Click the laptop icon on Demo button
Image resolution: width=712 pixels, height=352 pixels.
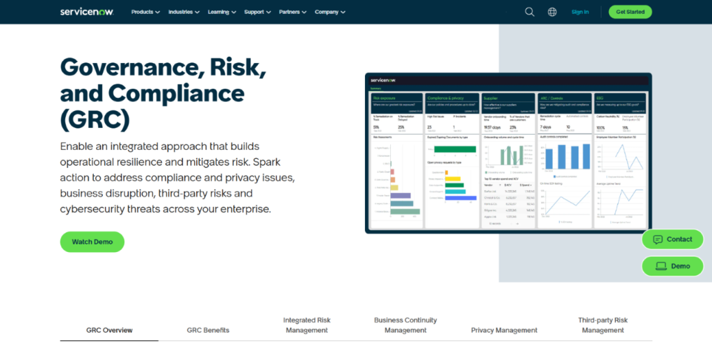pyautogui.click(x=661, y=267)
